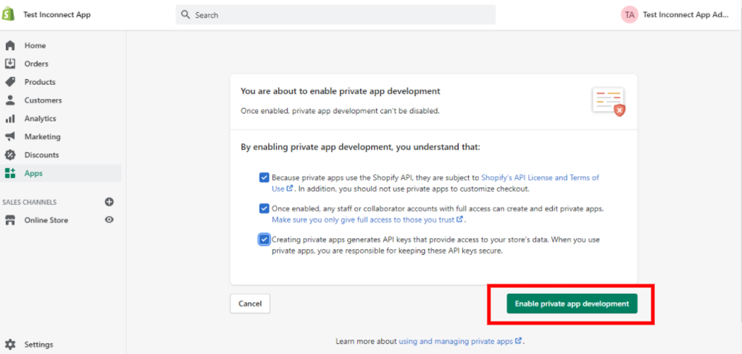Focus the Search input field
The image size is (742, 354).
pos(335,14)
